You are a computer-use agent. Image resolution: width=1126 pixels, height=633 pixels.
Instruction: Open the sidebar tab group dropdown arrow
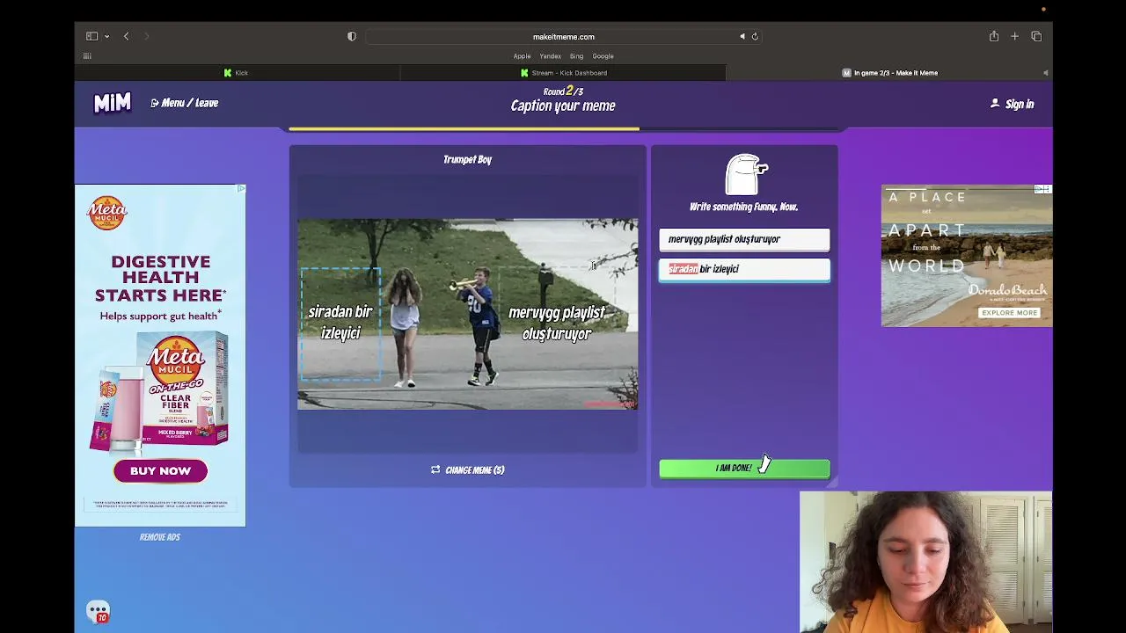(106, 36)
